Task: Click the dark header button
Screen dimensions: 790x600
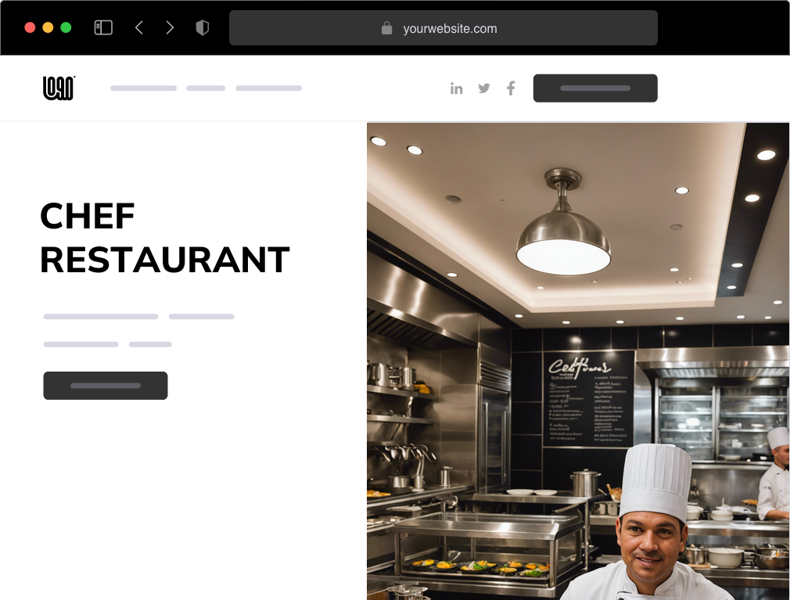Action: [x=595, y=88]
